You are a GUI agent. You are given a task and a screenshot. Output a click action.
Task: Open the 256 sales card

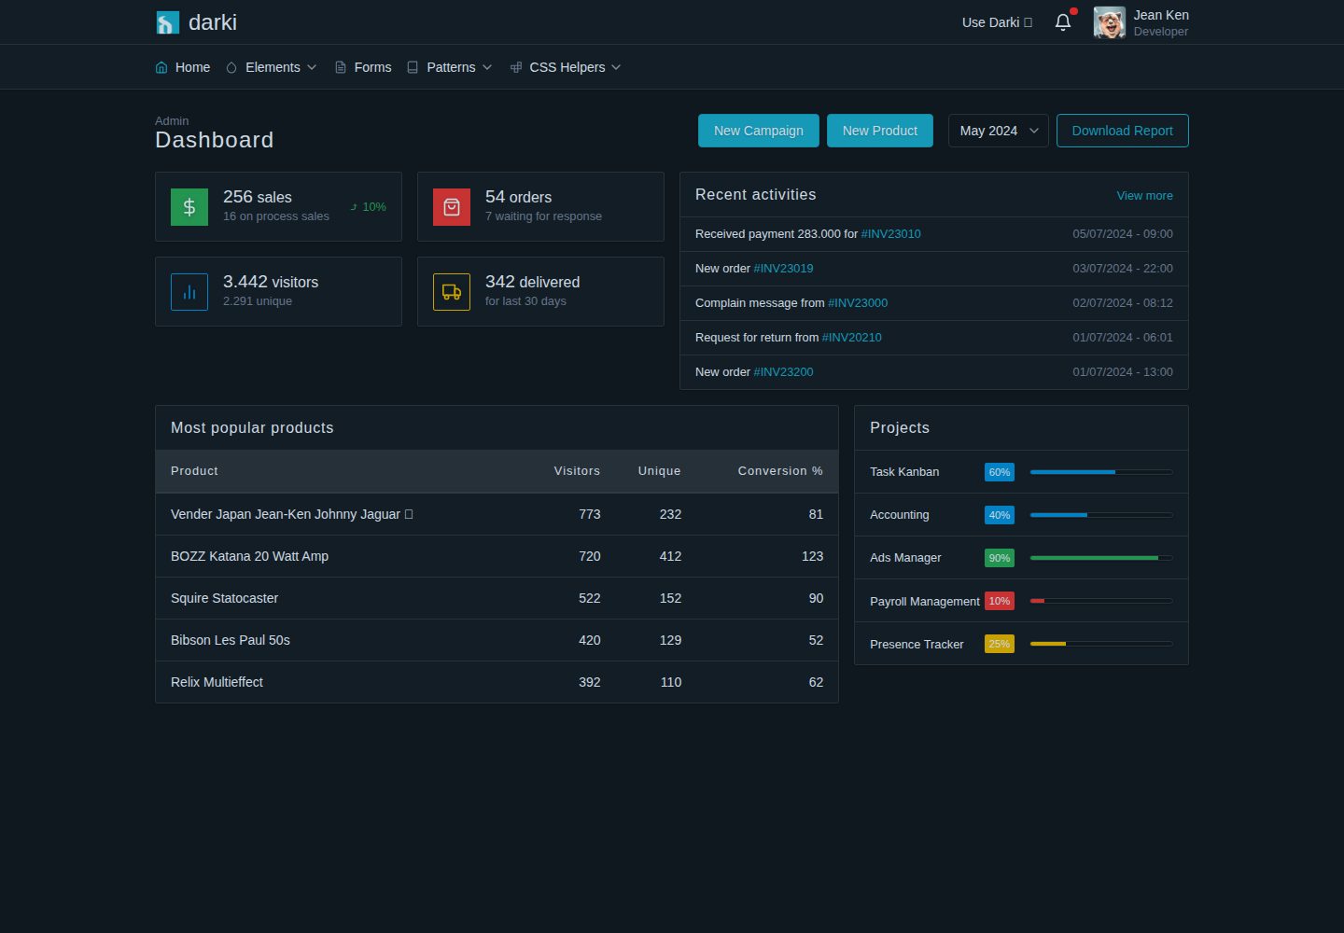point(278,207)
